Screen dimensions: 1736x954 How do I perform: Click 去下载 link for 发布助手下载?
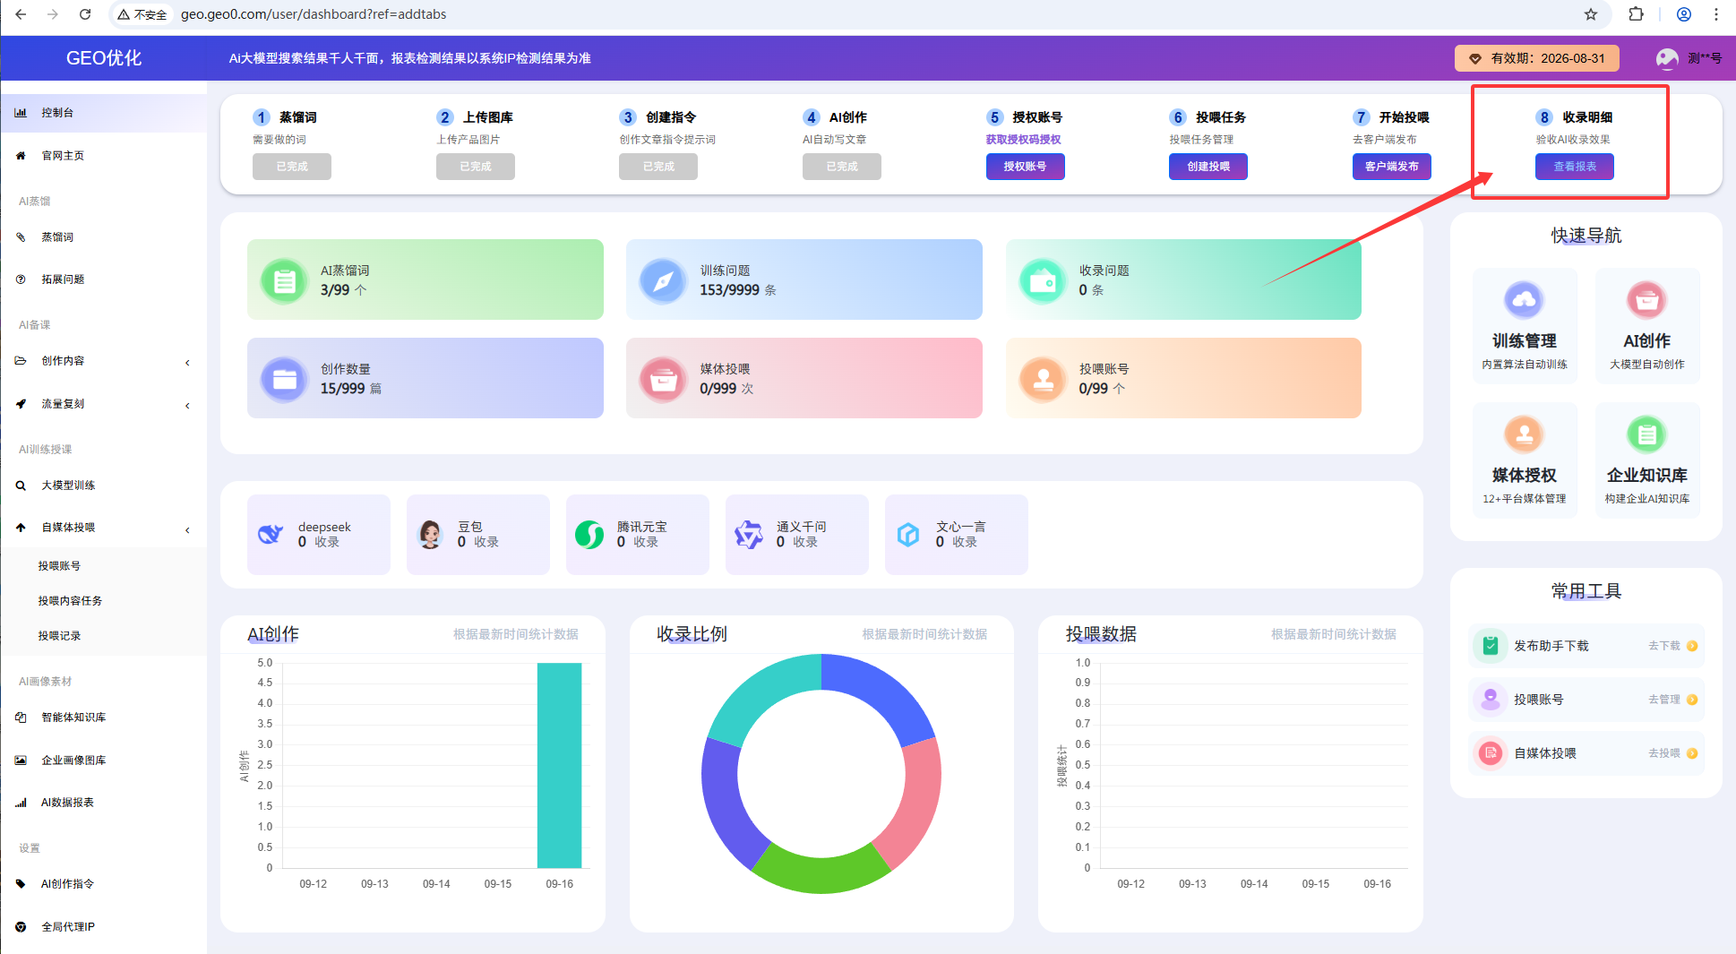[1664, 646]
